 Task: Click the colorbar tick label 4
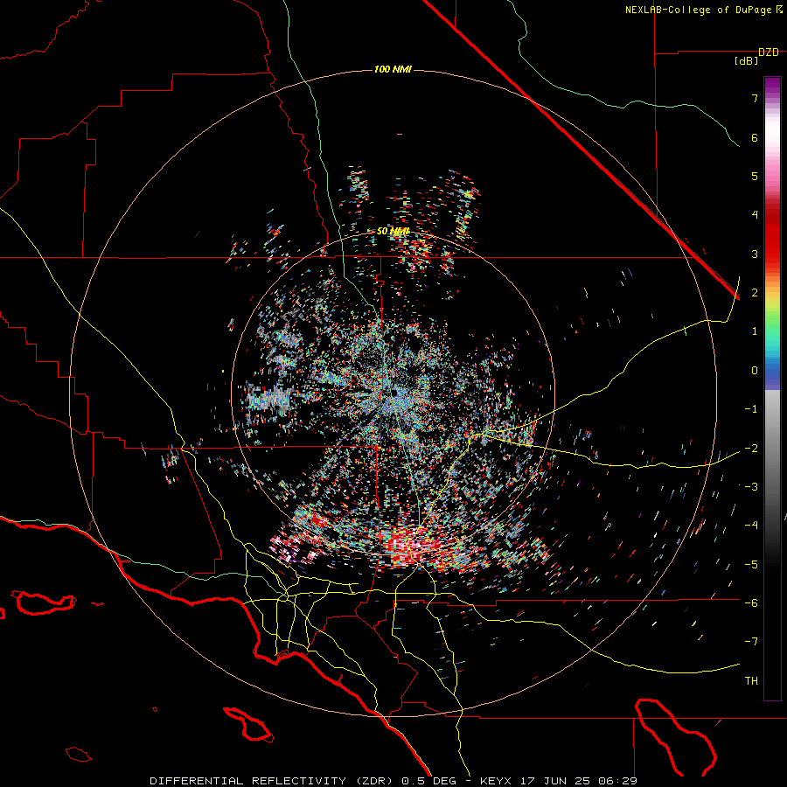pyautogui.click(x=755, y=215)
